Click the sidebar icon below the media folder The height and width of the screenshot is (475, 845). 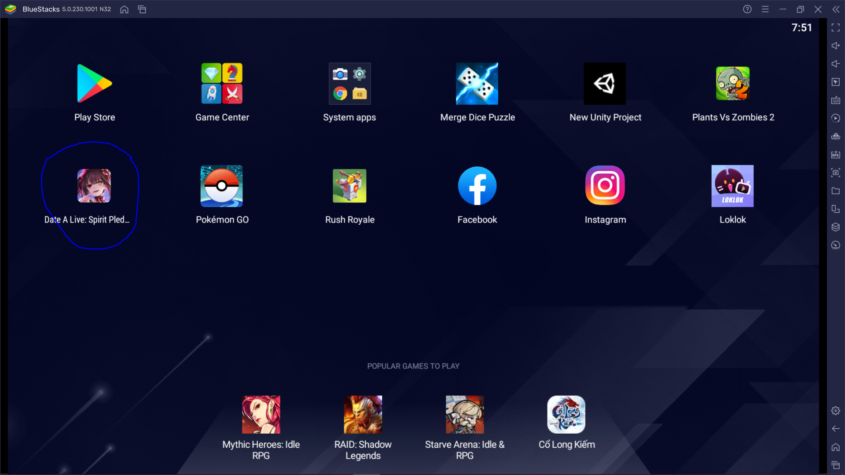[x=836, y=209]
